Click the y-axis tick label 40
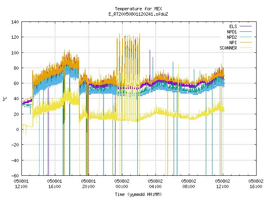The width and height of the screenshot is (264, 198). [x=16, y=99]
